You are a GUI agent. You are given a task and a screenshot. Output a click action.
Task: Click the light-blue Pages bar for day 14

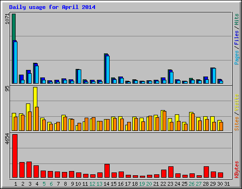[108, 69]
